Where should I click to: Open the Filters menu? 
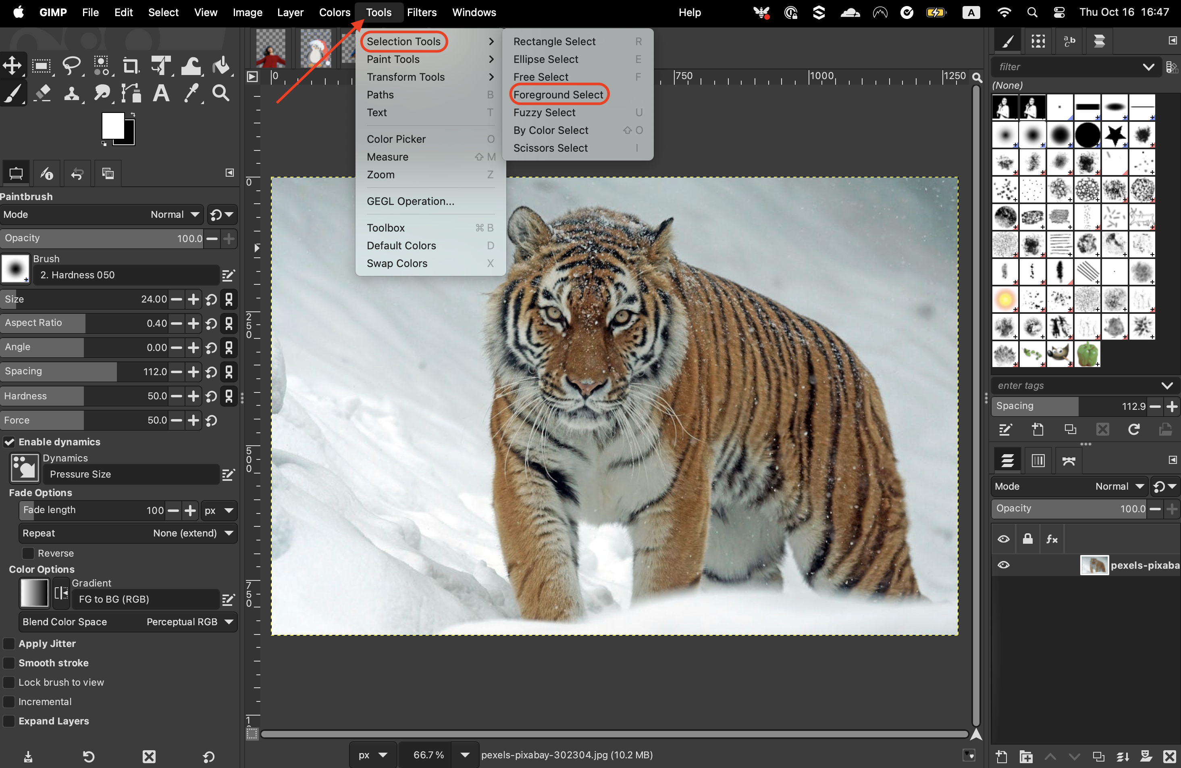tap(421, 13)
